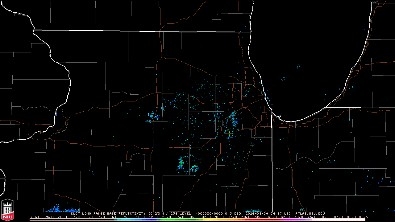The height and width of the screenshot is (222, 395).
Task: Click the 20.0 dBZ scale label
Action: [167, 217]
